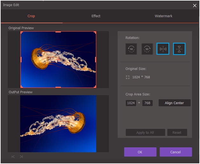The height and width of the screenshot is (164, 200).
Task: Switch to the Effect tab
Action: (x=96, y=16)
